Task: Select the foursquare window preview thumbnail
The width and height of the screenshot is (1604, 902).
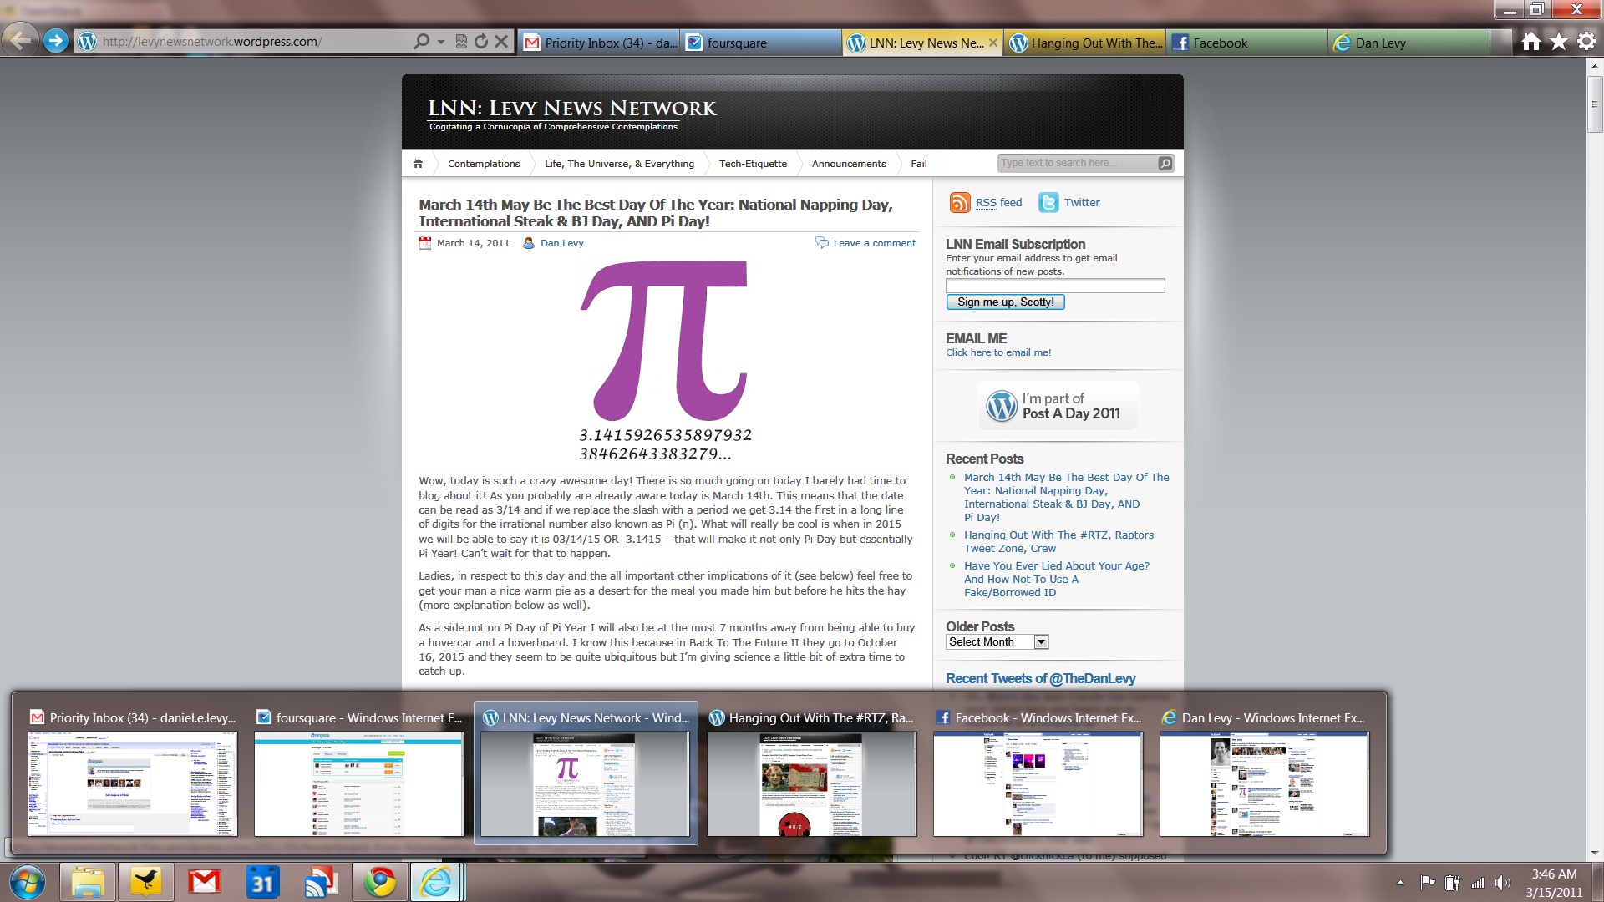Action: [x=358, y=783]
